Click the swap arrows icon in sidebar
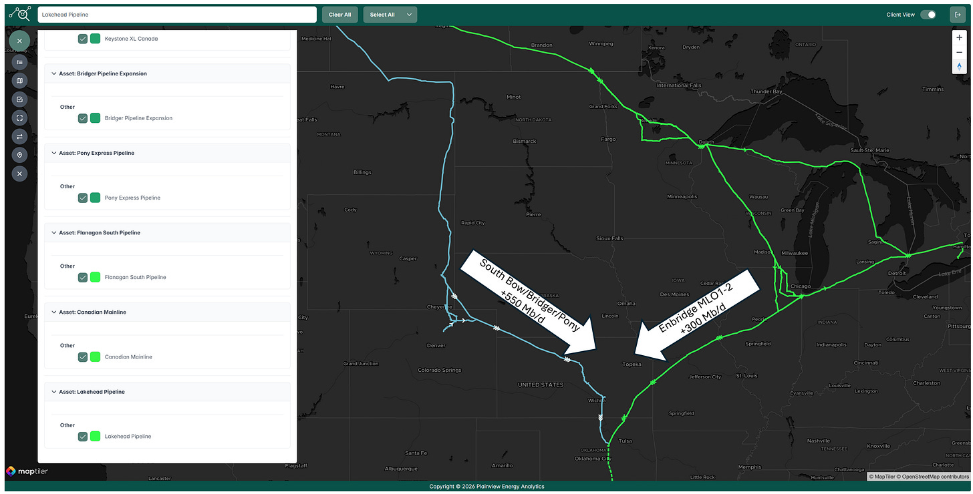The image size is (973, 494). pyautogui.click(x=19, y=136)
